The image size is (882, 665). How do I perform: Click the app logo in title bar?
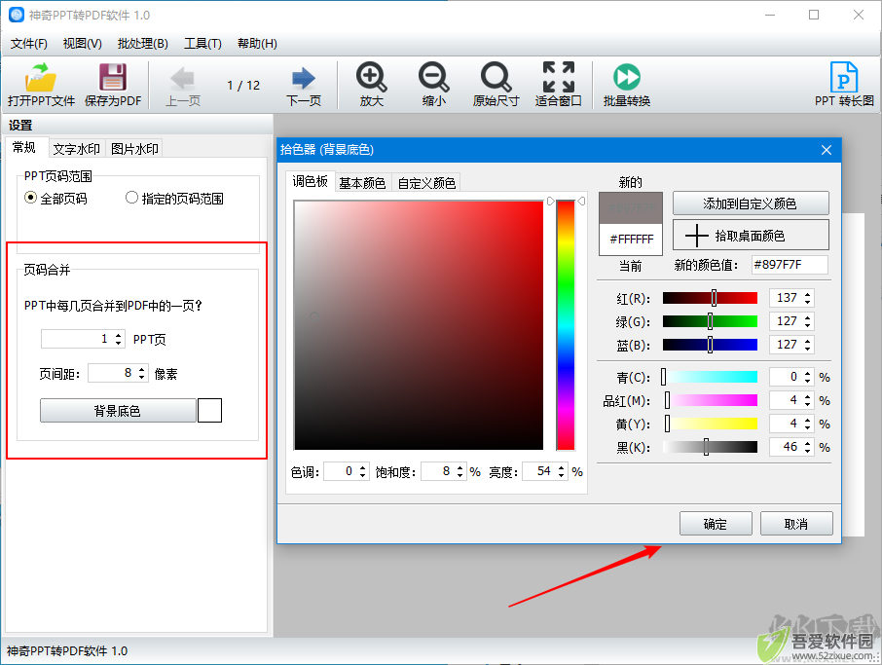tap(17, 15)
